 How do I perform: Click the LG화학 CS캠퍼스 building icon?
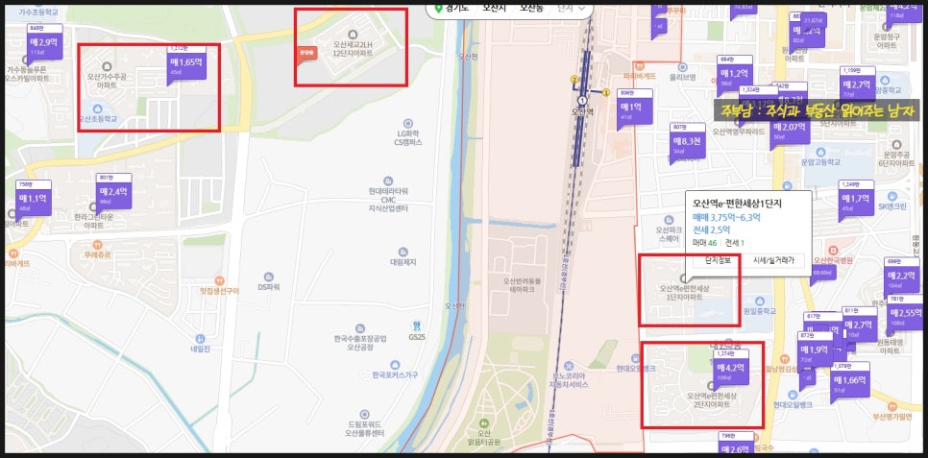click(x=407, y=124)
